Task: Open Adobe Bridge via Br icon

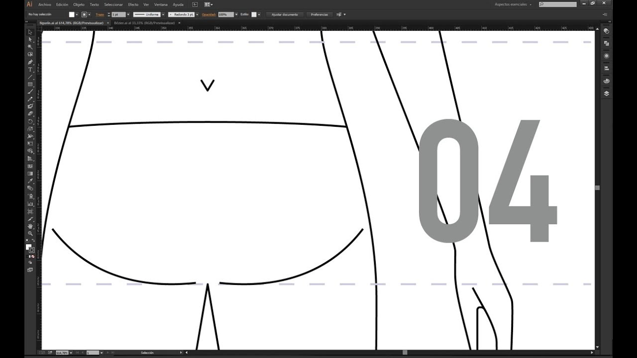Action: point(194,4)
